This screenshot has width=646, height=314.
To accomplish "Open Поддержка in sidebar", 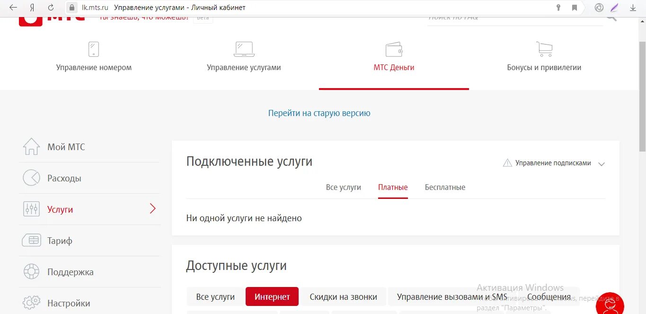I will coord(71,272).
